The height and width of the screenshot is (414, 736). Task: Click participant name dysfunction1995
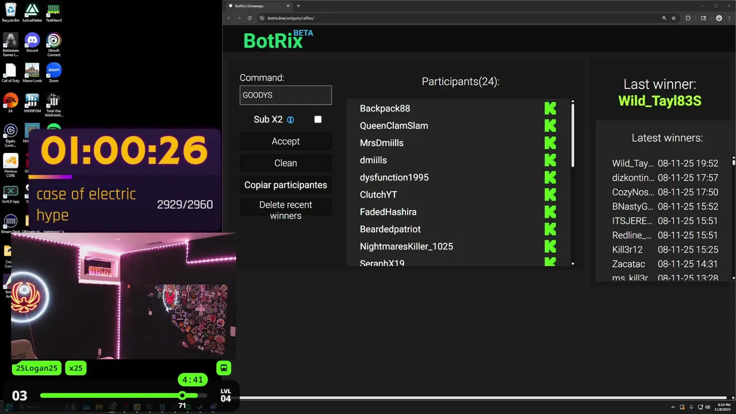click(x=394, y=177)
